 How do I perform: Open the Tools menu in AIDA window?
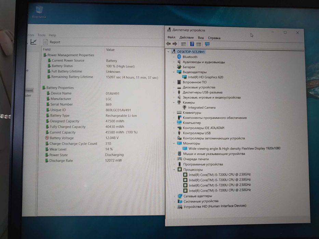point(41,35)
